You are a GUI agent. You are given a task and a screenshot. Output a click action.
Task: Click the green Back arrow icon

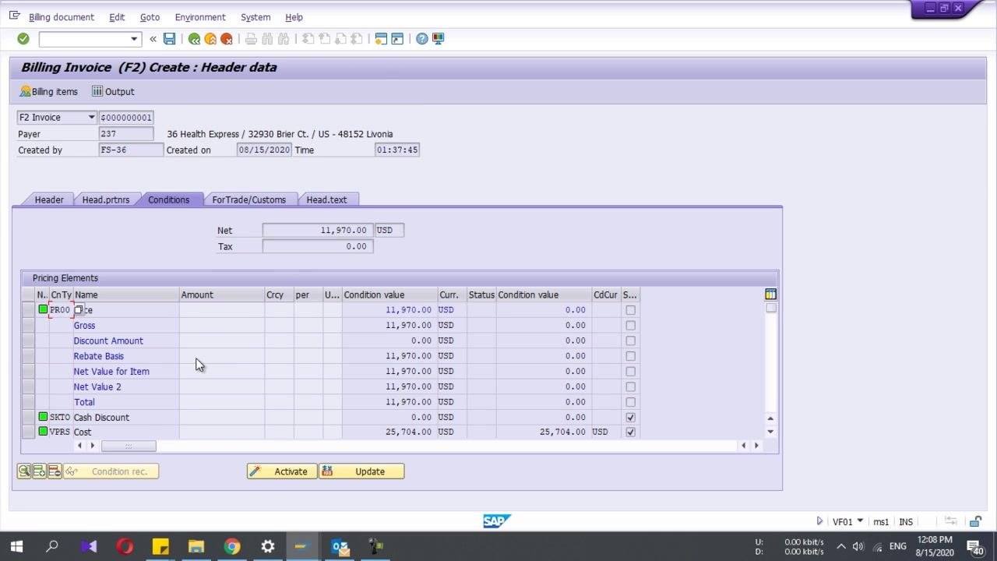194,39
